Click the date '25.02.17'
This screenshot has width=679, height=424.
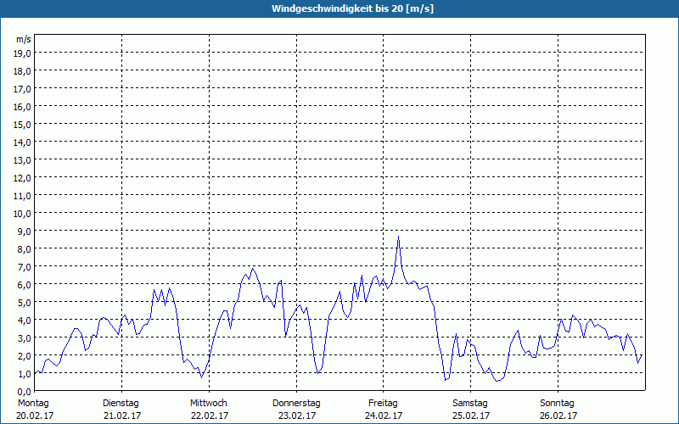tap(471, 416)
